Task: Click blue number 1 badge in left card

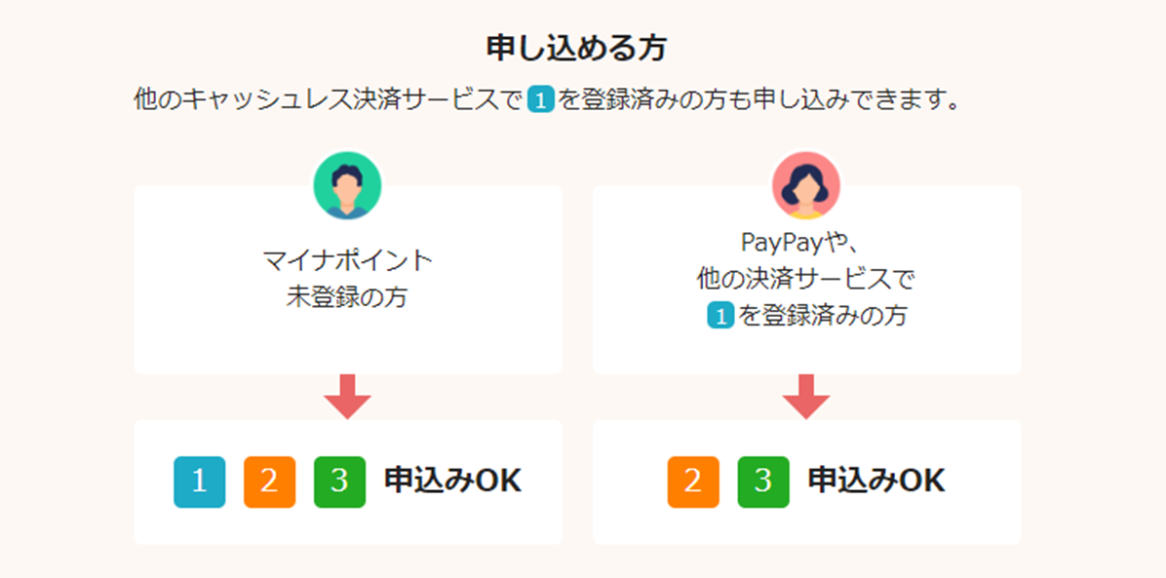Action: click(199, 482)
